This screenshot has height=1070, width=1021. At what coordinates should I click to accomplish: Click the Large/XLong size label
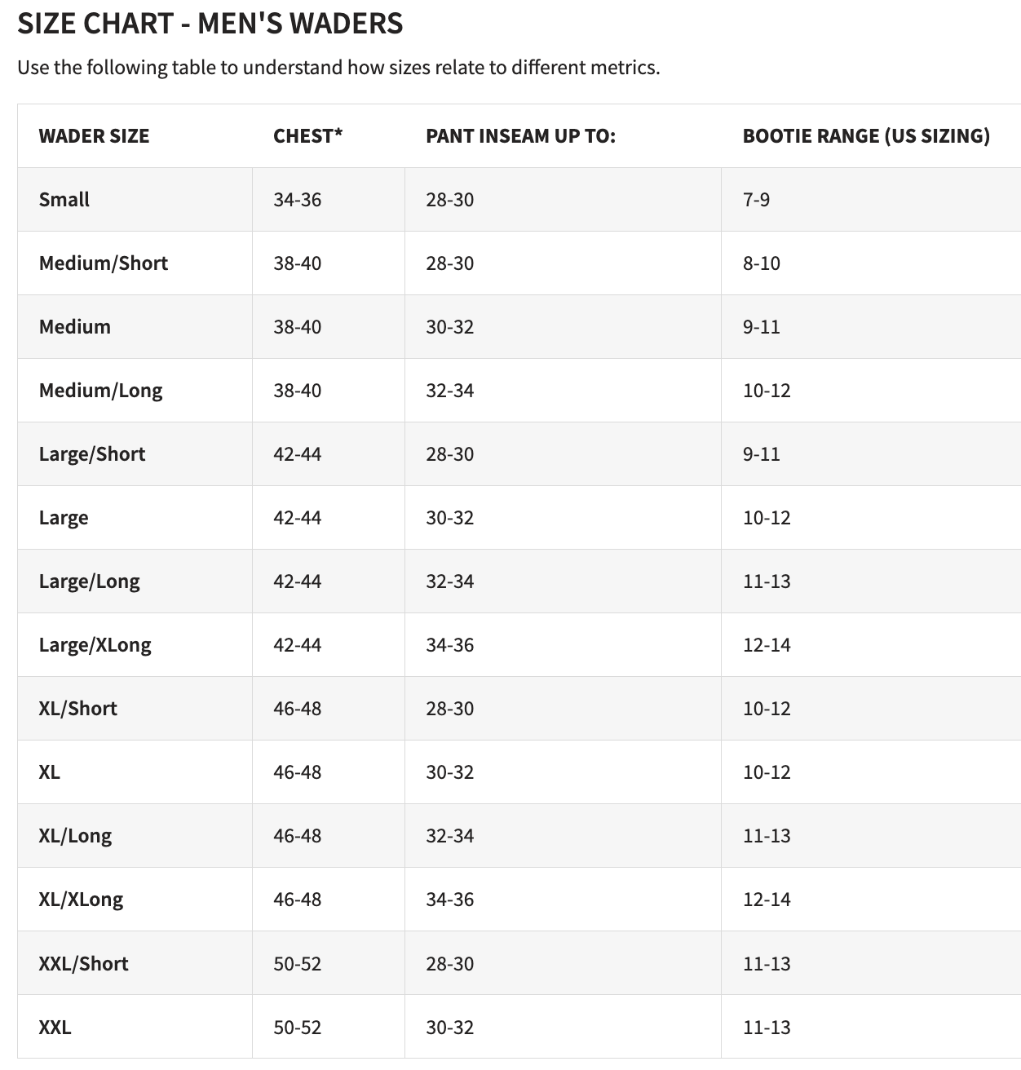pos(95,645)
